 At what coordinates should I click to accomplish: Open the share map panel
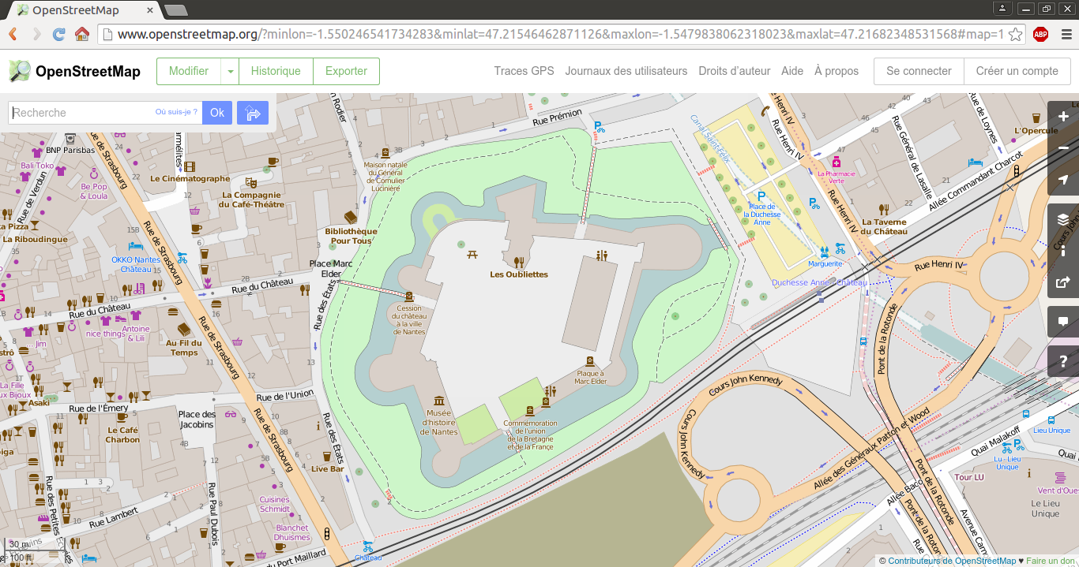(x=1063, y=282)
